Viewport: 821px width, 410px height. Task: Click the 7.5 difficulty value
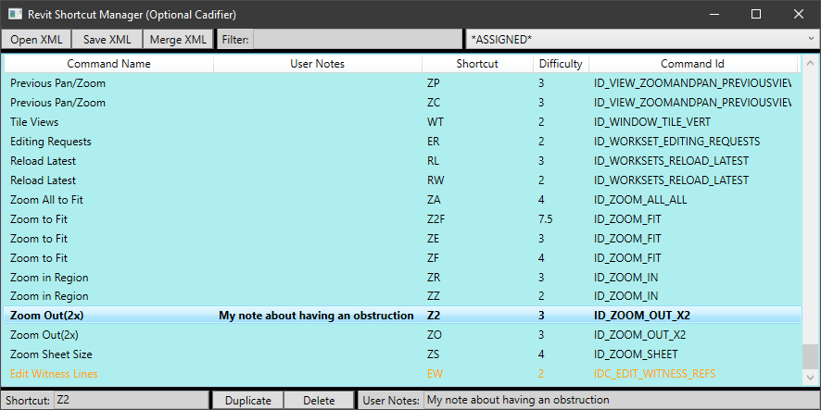click(545, 219)
